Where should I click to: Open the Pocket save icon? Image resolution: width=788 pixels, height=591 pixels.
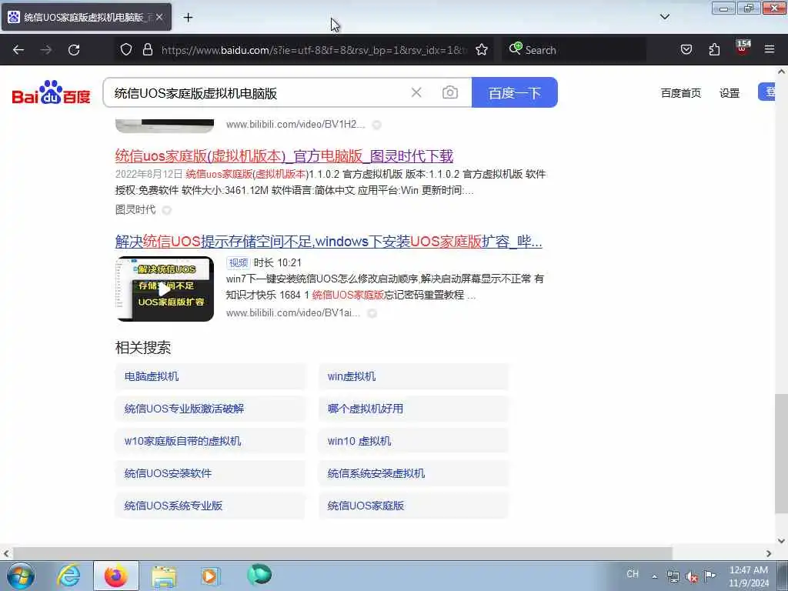(x=686, y=50)
